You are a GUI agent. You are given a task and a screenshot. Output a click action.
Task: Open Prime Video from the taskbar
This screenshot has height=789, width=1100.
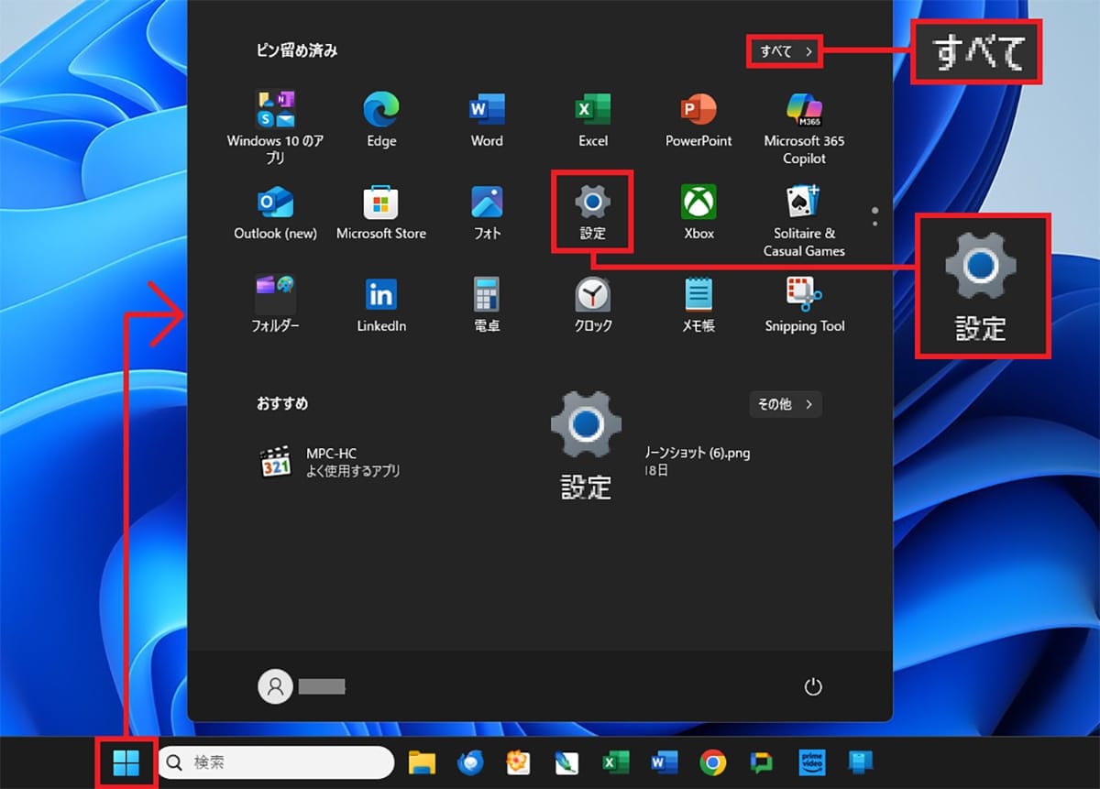tap(811, 762)
